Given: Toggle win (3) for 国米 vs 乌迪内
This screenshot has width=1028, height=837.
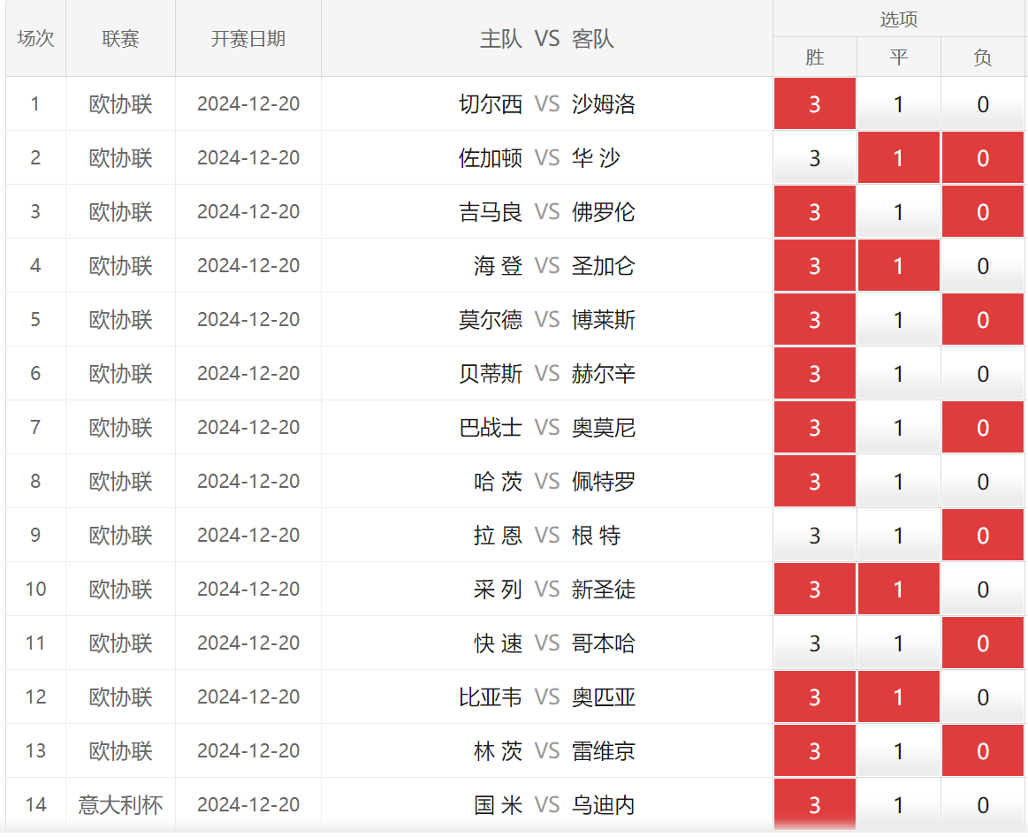Looking at the screenshot, I should point(814,804).
